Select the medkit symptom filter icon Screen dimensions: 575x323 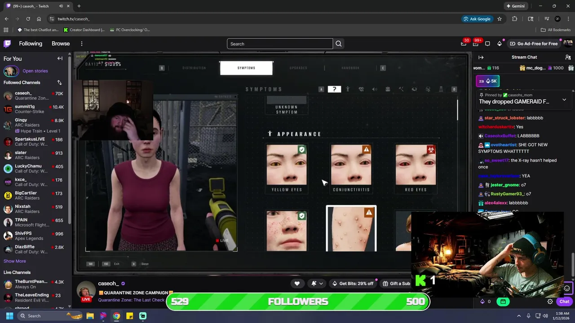click(388, 89)
